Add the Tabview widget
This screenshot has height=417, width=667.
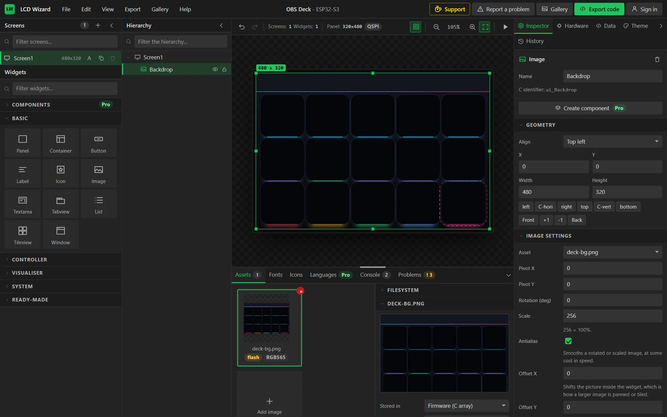click(61, 204)
